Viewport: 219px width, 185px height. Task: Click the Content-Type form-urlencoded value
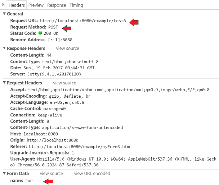(82, 128)
